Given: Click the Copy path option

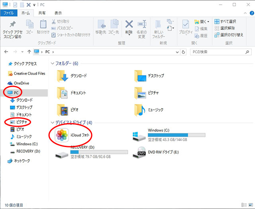Looking at the screenshot, I should tap(62, 28).
